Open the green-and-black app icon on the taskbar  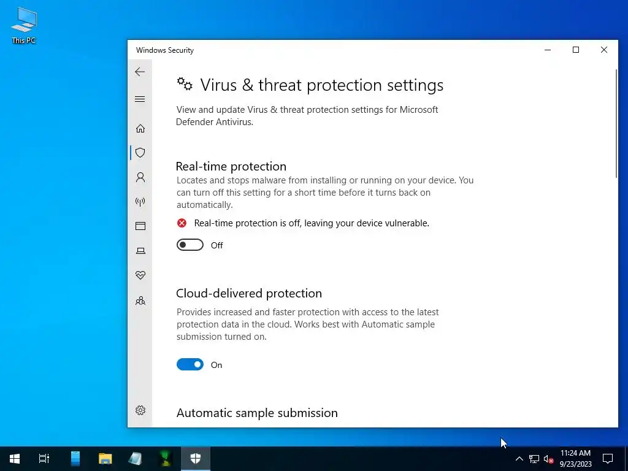[x=166, y=458]
